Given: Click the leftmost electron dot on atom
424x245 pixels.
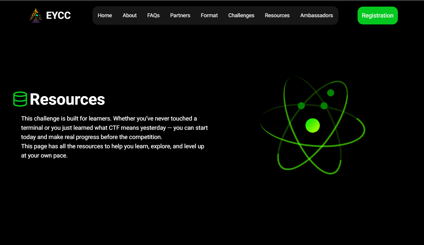Looking at the screenshot, I should [x=301, y=106].
